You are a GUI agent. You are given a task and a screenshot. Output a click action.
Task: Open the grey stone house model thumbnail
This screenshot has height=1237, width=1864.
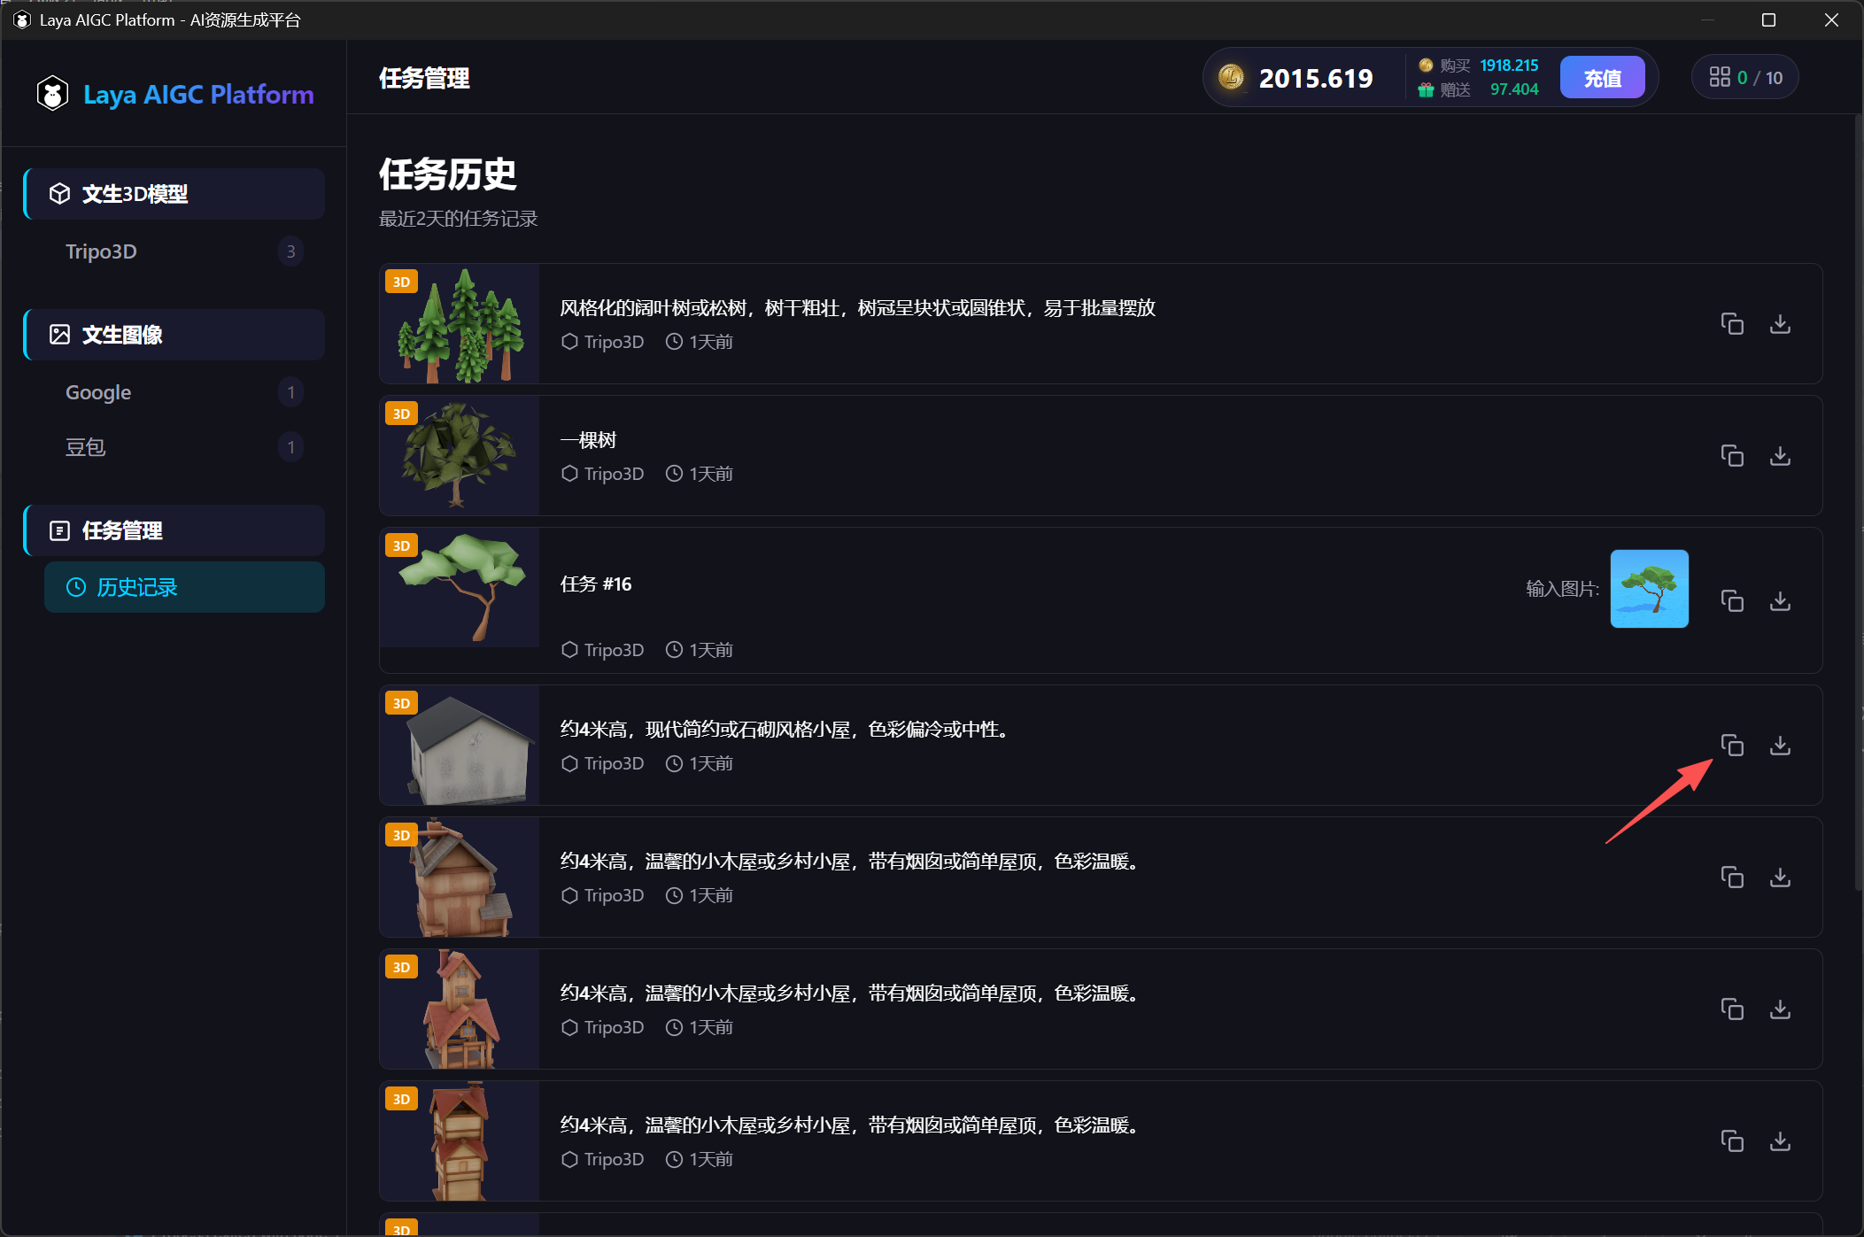460,746
